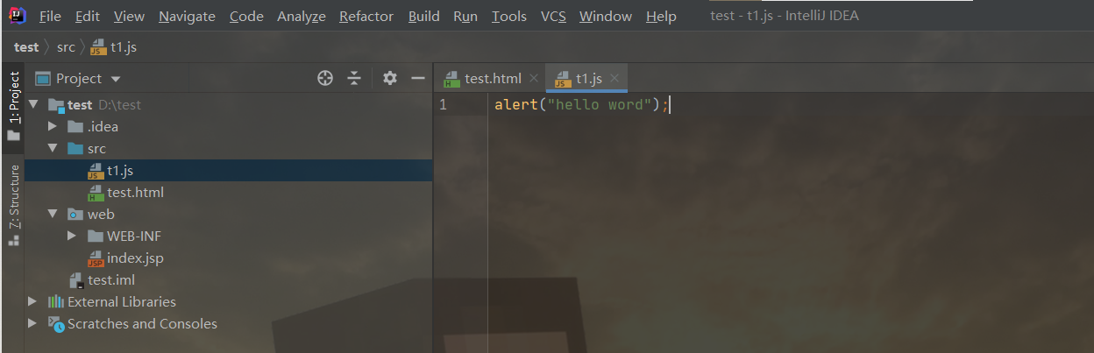The height and width of the screenshot is (353, 1094).
Task: Click the source folder icon beside src
Action: tap(75, 148)
